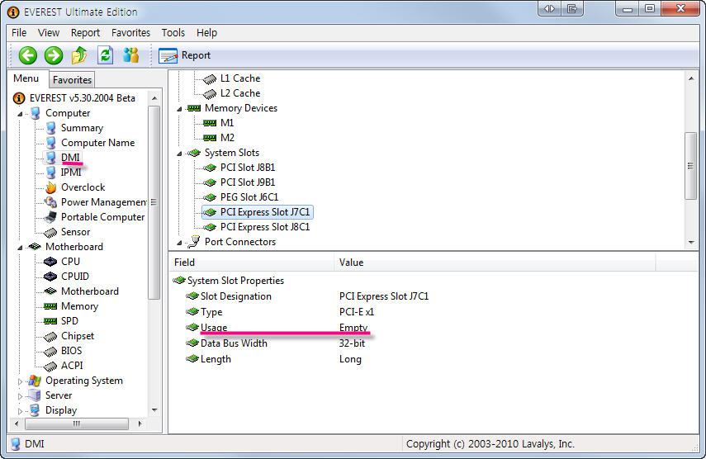Open the Tools menu
This screenshot has width=706, height=459.
pos(173,33)
